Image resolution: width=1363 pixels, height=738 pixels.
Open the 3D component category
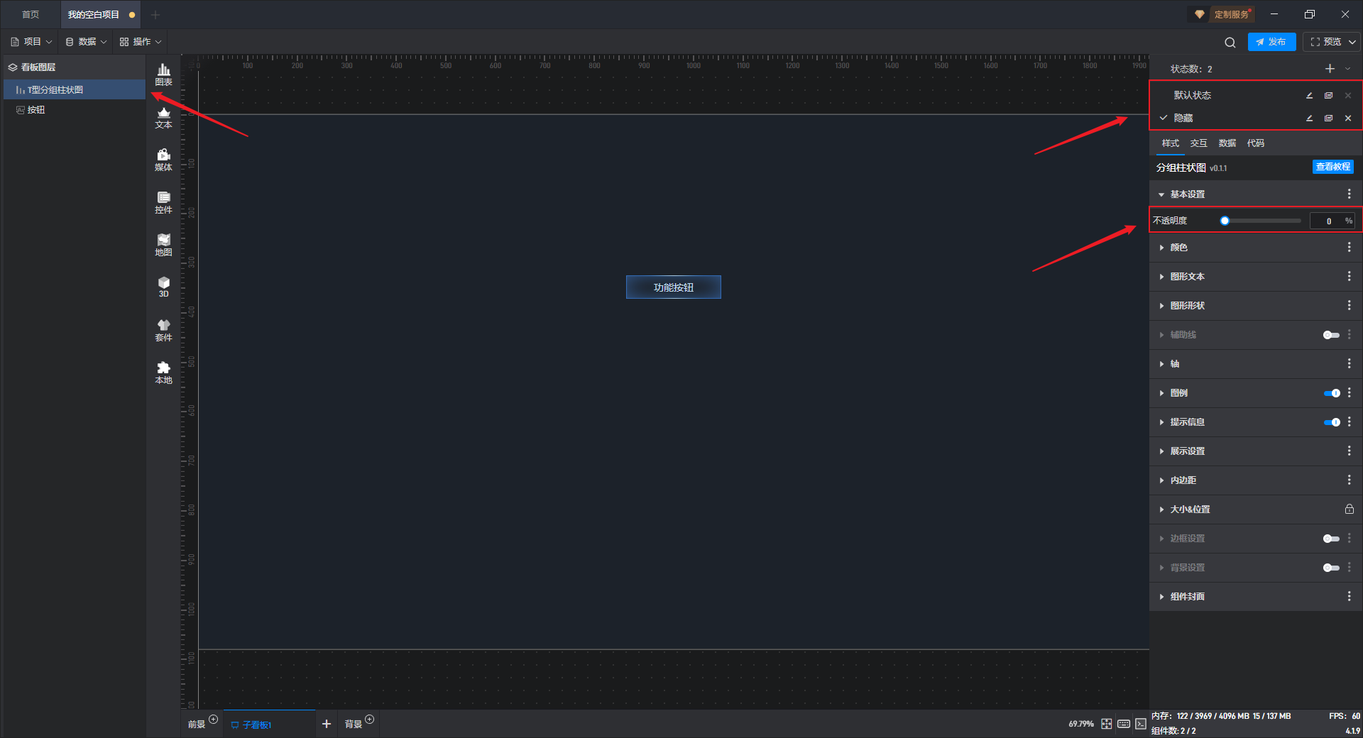click(x=163, y=287)
